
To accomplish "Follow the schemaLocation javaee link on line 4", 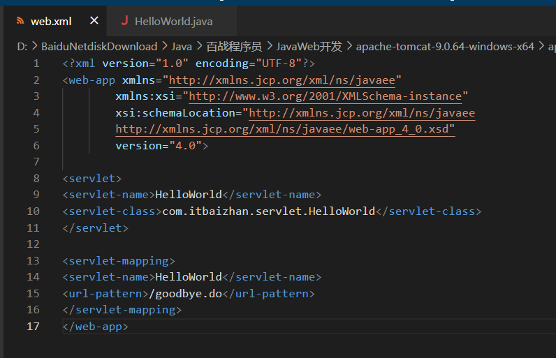I will coord(362,113).
